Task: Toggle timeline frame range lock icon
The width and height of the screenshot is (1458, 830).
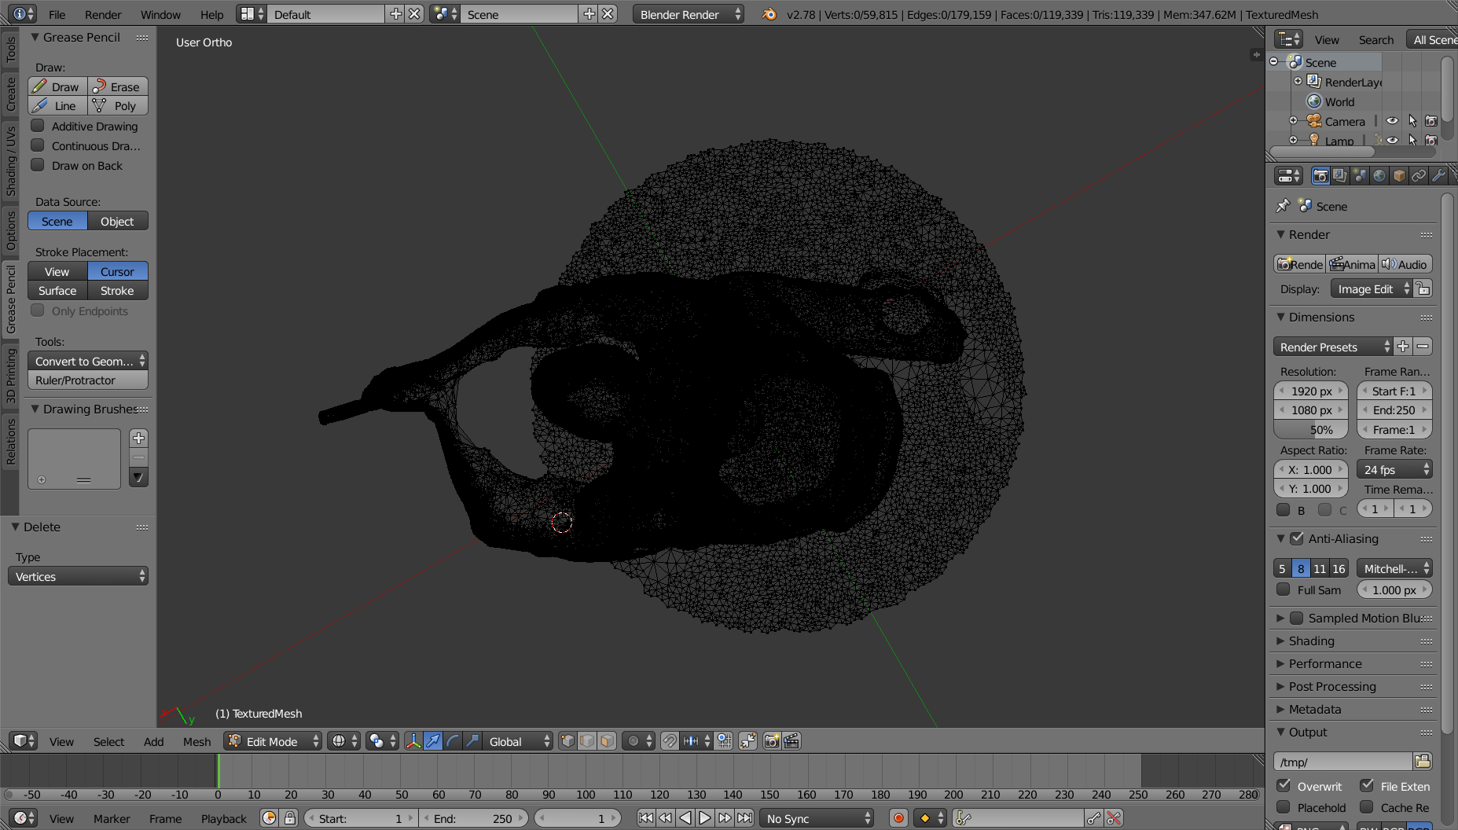Action: pos(290,818)
